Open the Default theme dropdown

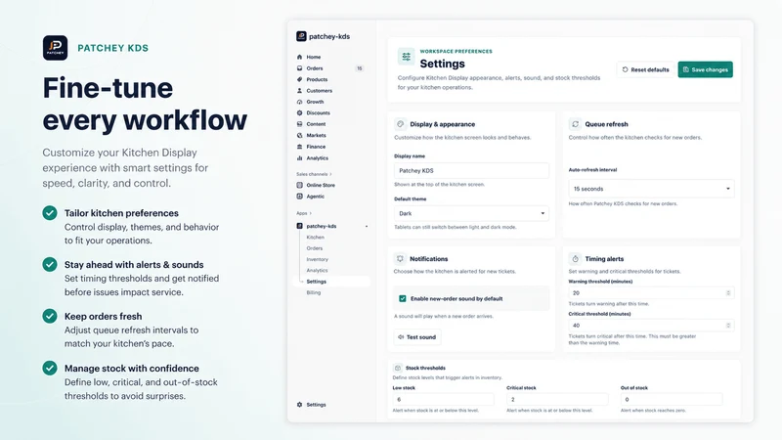pyautogui.click(x=471, y=213)
